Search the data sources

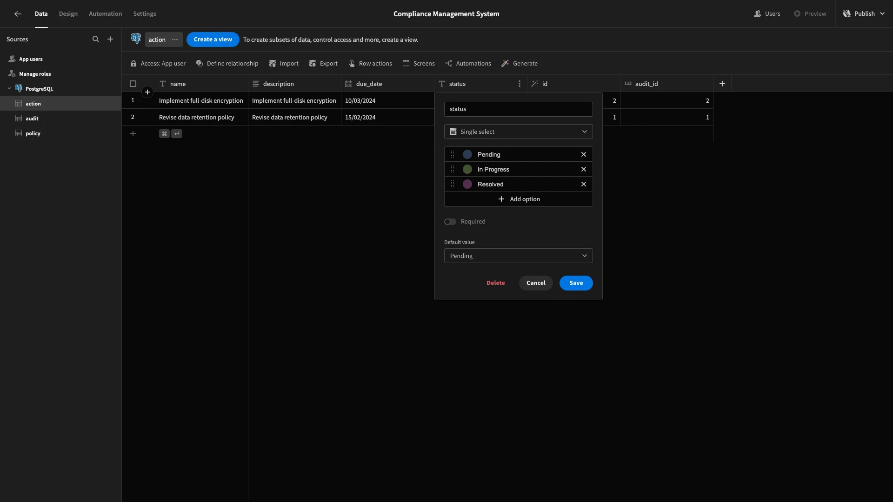pyautogui.click(x=96, y=40)
